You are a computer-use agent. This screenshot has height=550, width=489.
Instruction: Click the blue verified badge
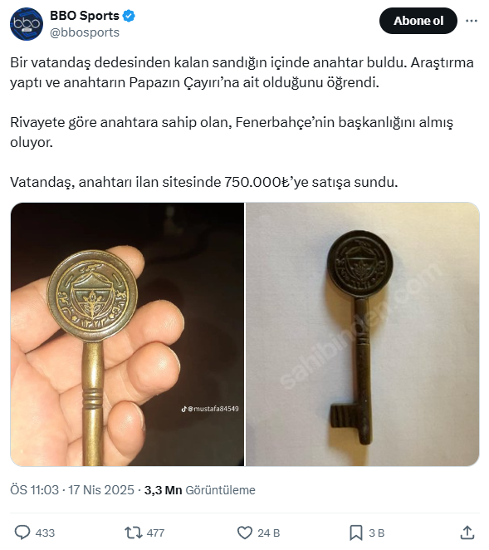tap(129, 16)
